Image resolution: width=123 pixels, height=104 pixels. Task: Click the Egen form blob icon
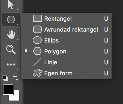37,73
